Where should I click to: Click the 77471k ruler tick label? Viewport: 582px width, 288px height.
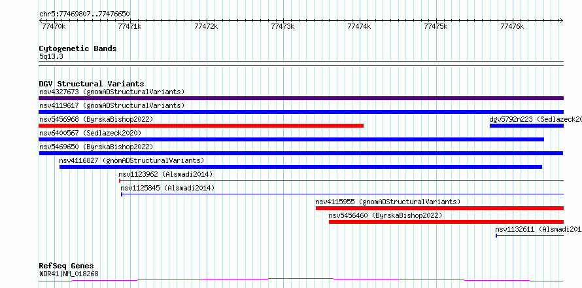(130, 26)
